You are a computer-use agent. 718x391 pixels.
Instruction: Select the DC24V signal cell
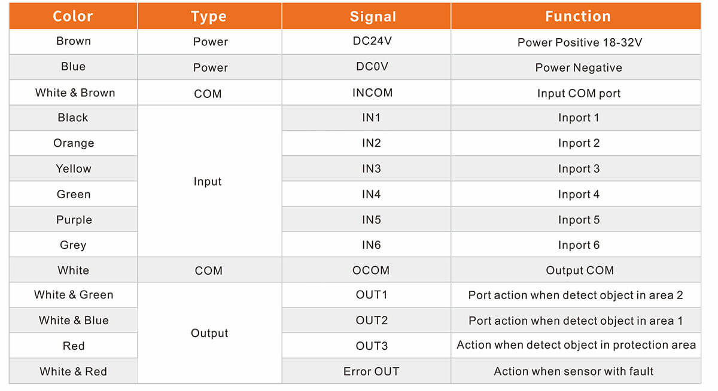click(x=372, y=41)
